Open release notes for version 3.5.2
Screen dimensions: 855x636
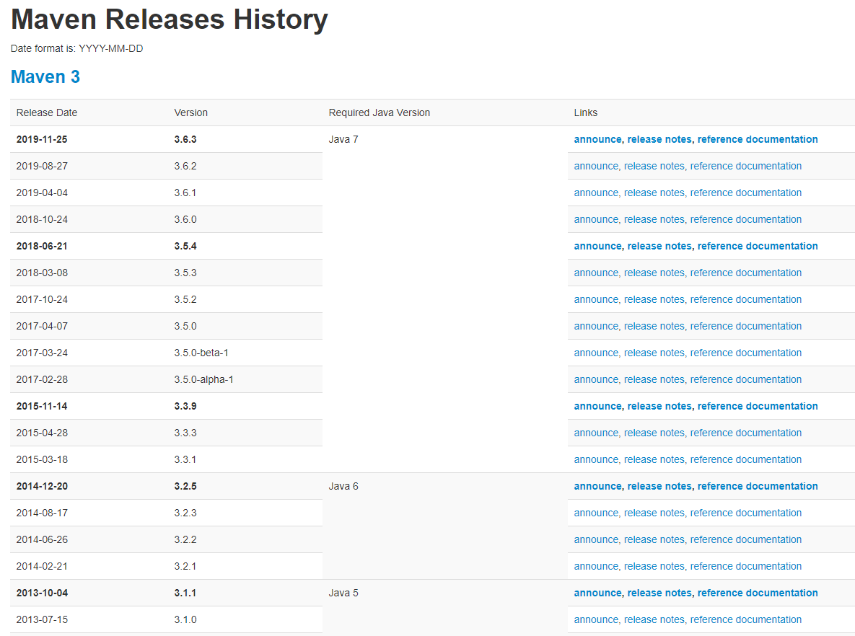pos(654,300)
